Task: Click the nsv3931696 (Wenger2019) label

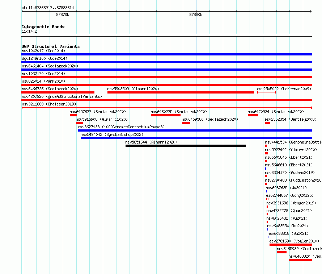Action: click(291, 203)
